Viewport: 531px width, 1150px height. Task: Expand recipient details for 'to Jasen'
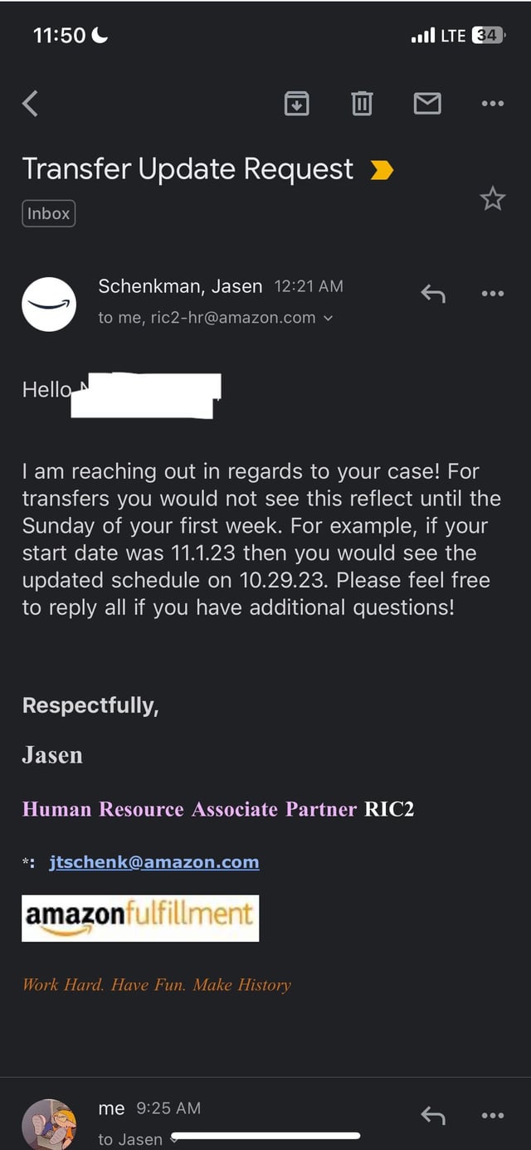(x=173, y=1140)
